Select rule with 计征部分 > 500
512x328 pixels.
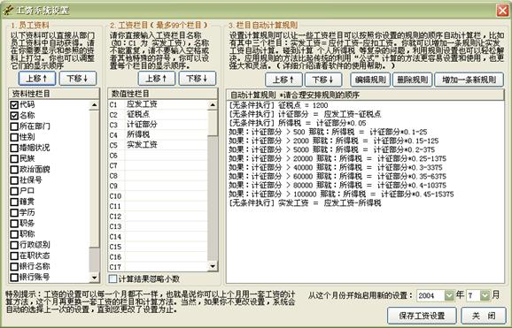328,132
